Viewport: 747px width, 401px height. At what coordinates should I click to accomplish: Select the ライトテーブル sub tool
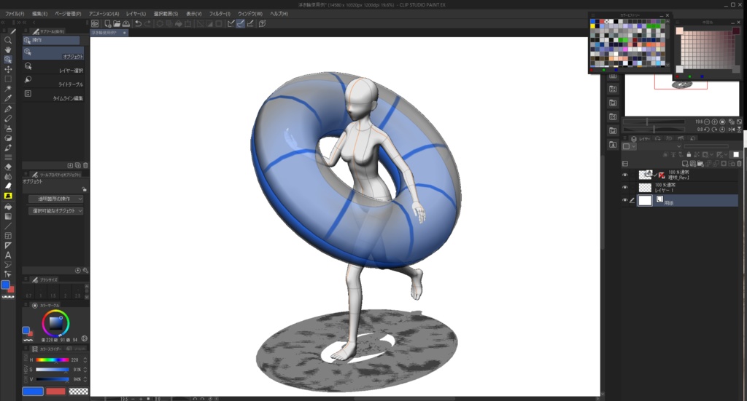coord(53,82)
